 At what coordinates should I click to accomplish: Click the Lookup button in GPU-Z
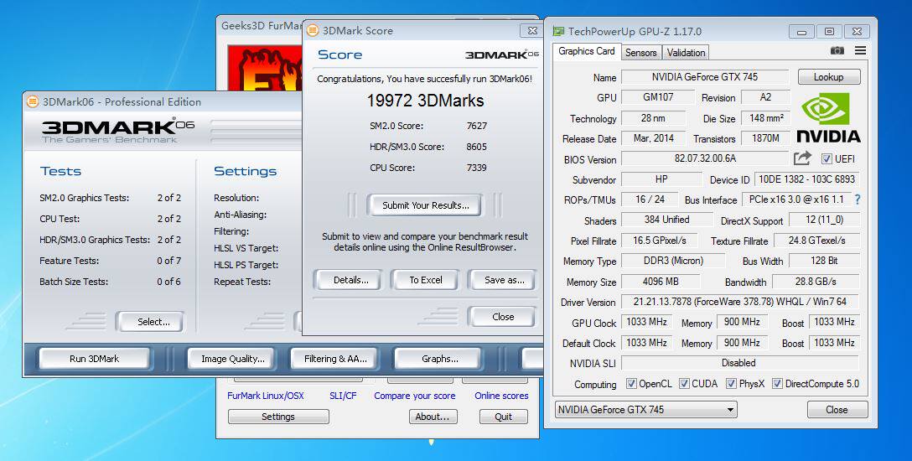pyautogui.click(x=828, y=77)
